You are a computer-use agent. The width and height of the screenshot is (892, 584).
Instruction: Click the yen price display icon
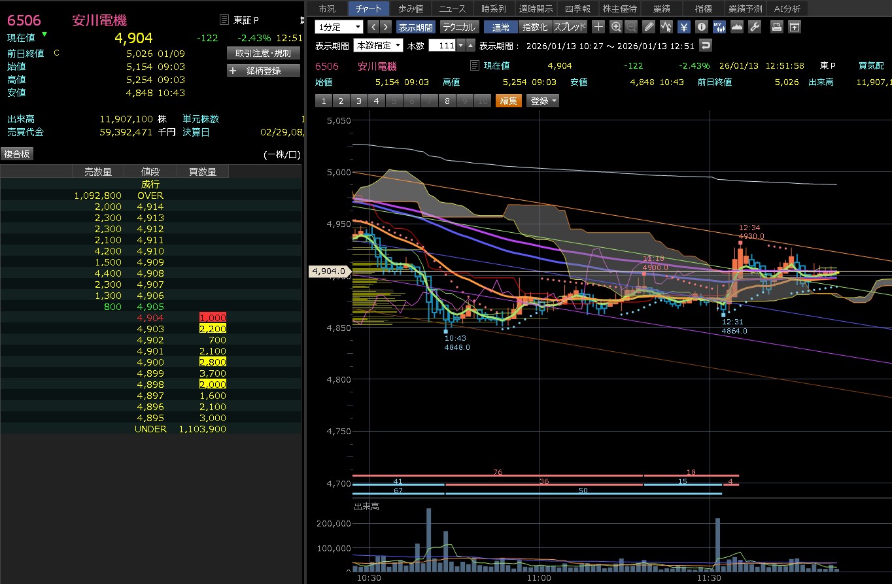pyautogui.click(x=683, y=27)
